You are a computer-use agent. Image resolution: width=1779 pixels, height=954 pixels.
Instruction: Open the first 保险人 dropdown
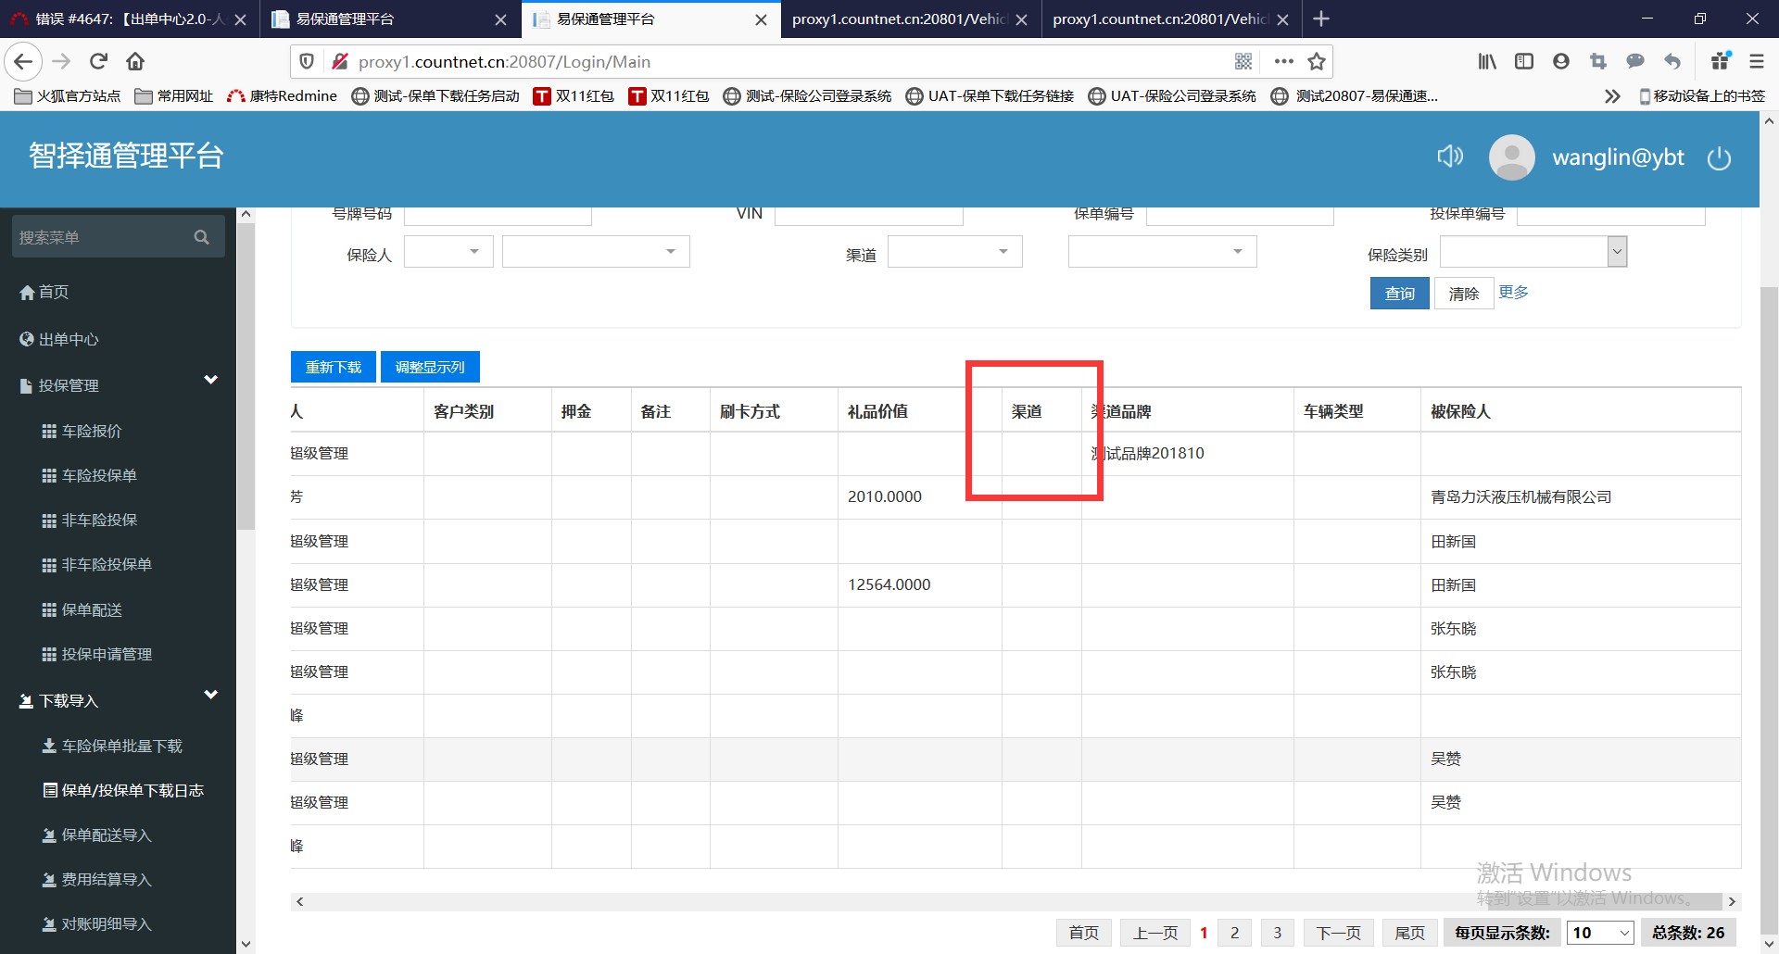(448, 252)
